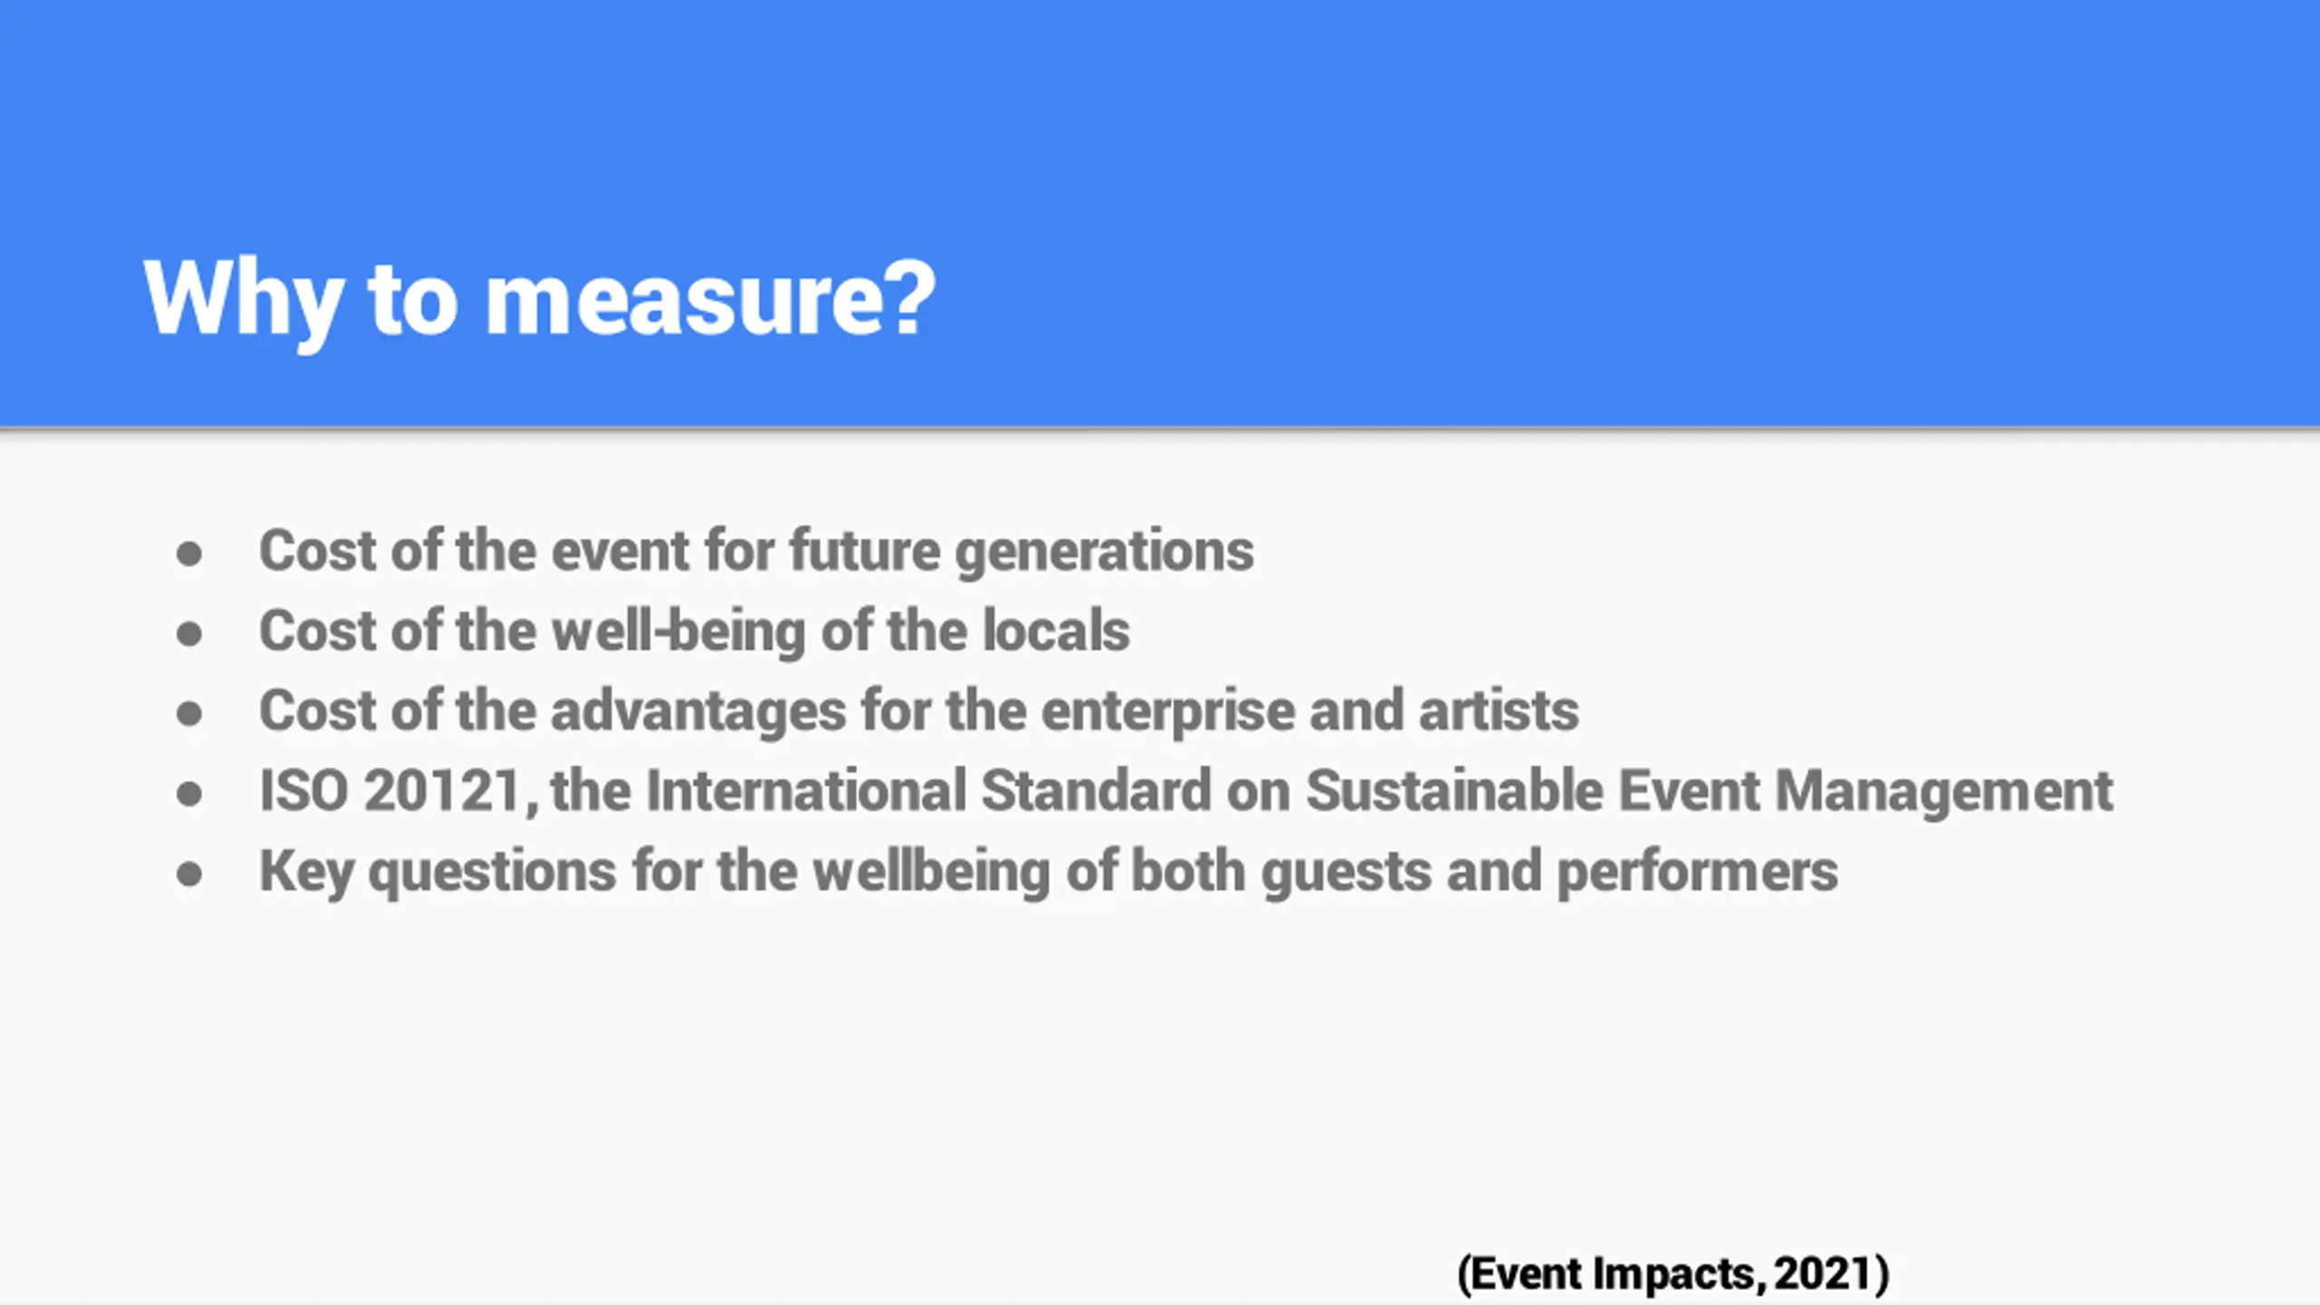Click the bullet dot before "Key questions"
Image resolution: width=2320 pixels, height=1305 pixels.
(189, 875)
